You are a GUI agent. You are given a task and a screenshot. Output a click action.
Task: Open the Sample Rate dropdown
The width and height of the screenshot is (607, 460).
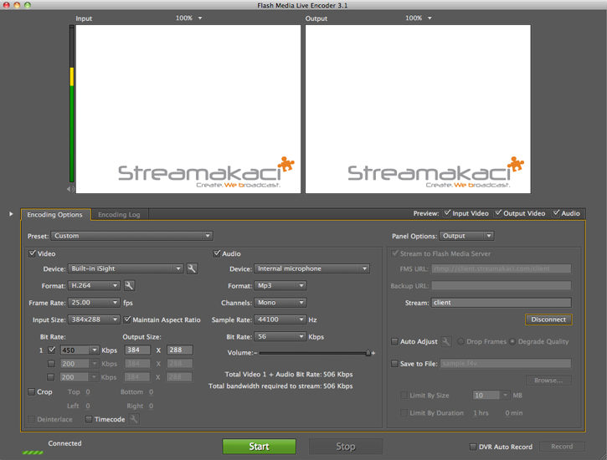pyautogui.click(x=280, y=319)
